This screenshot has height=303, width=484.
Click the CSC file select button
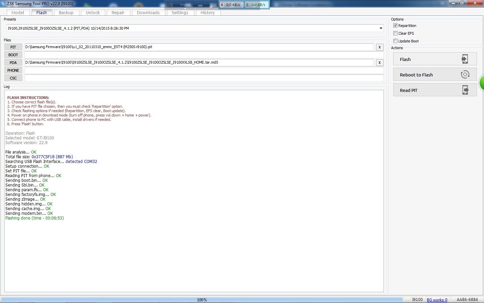(13, 78)
